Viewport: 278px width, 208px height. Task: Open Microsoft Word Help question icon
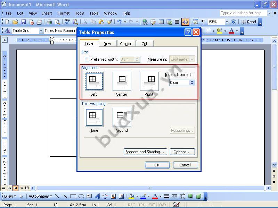[234, 22]
